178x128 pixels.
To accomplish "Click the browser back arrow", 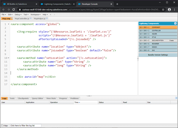I will pos(3,10).
